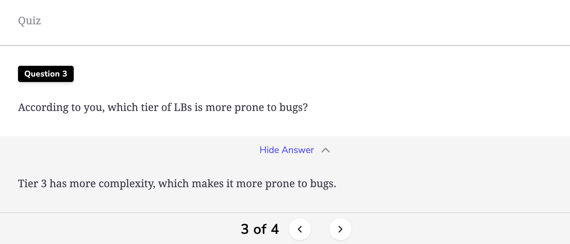Click the question text about LB tiers
The image size is (570, 244).
click(163, 108)
